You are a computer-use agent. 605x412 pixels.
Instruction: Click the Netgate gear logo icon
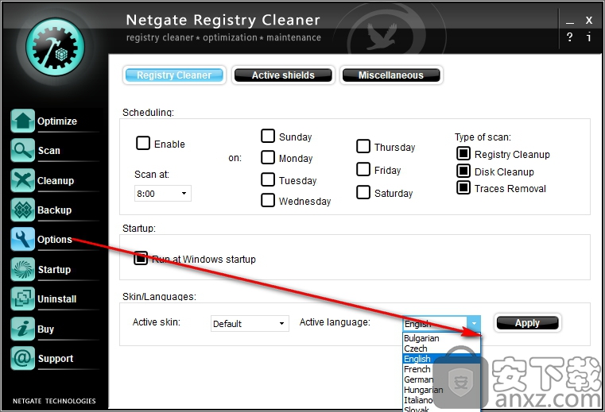coord(55,47)
